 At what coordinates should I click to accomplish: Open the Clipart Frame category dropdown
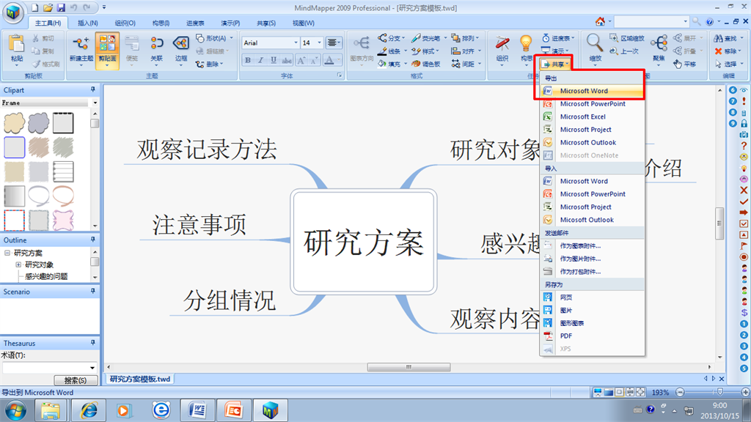click(x=95, y=103)
